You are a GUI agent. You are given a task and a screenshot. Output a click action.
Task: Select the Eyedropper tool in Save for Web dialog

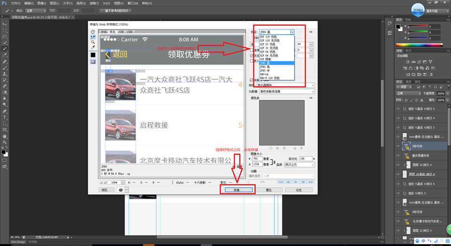point(93,47)
